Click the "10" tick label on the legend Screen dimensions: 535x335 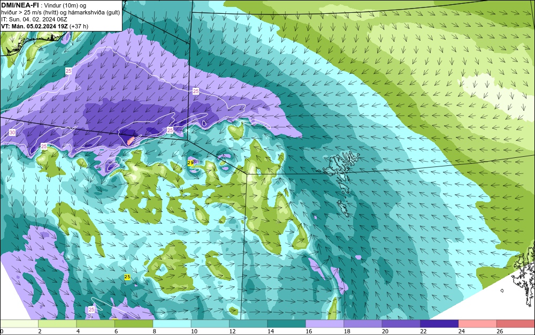pos(194,331)
